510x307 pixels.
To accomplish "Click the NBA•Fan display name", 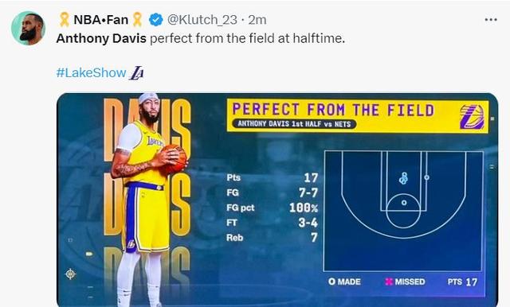I will coord(101,20).
